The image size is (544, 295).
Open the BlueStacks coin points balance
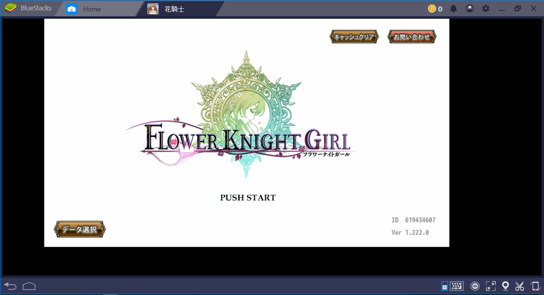coord(435,8)
